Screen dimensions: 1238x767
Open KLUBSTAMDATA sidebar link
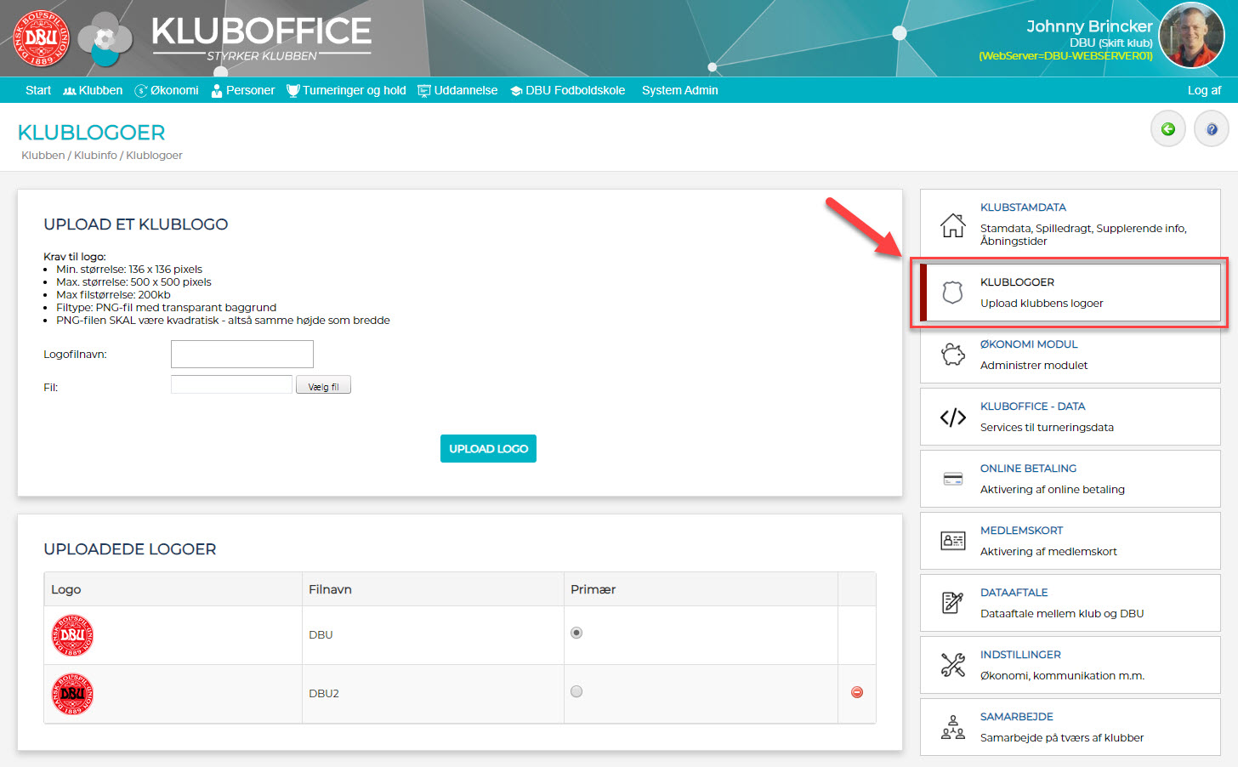point(1023,207)
